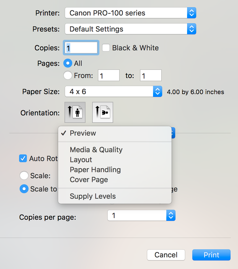Image resolution: width=238 pixels, height=269 pixels.
Task: Toggle the Auto Rotate checkbox
Action: click(23, 159)
